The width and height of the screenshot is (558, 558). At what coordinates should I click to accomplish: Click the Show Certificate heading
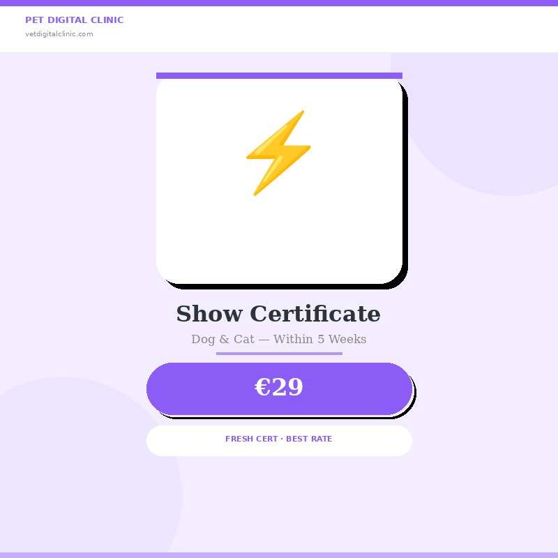[x=278, y=313]
